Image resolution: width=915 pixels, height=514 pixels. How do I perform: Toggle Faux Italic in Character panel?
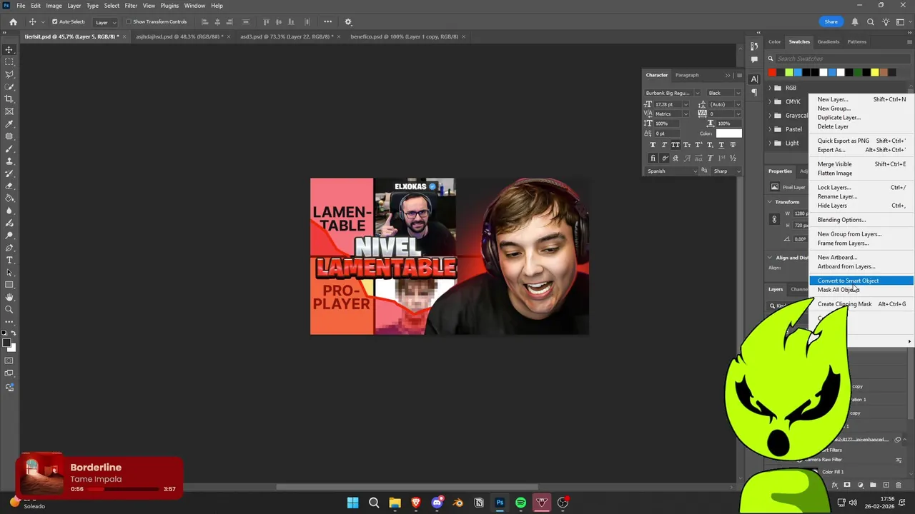[664, 145]
